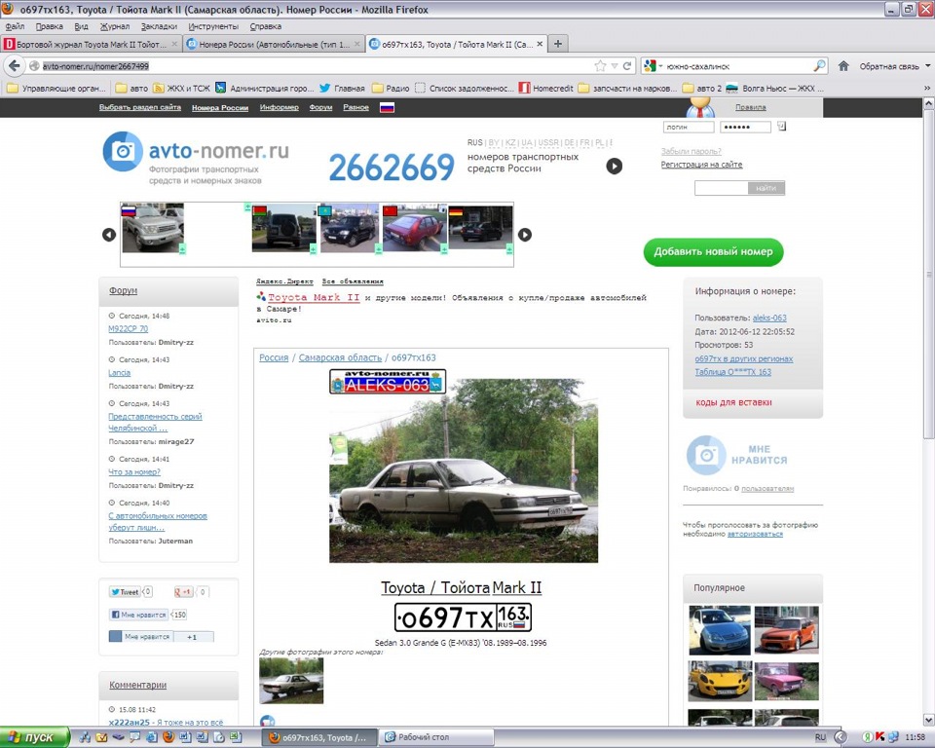Open a new tab with plus button
935x748 pixels.
click(557, 44)
